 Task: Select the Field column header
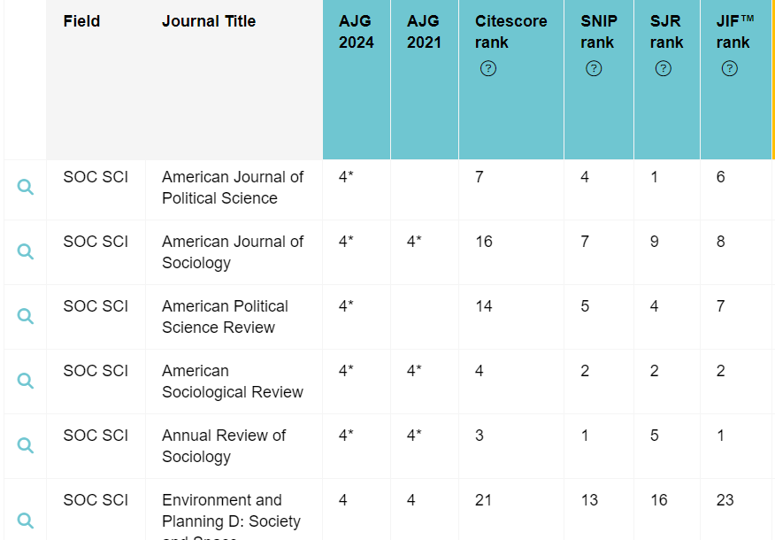81,21
